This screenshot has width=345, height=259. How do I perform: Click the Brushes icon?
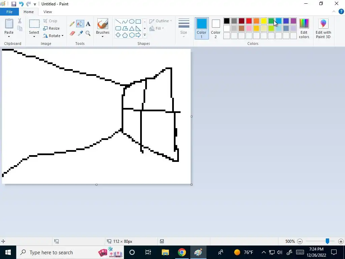(x=102, y=24)
